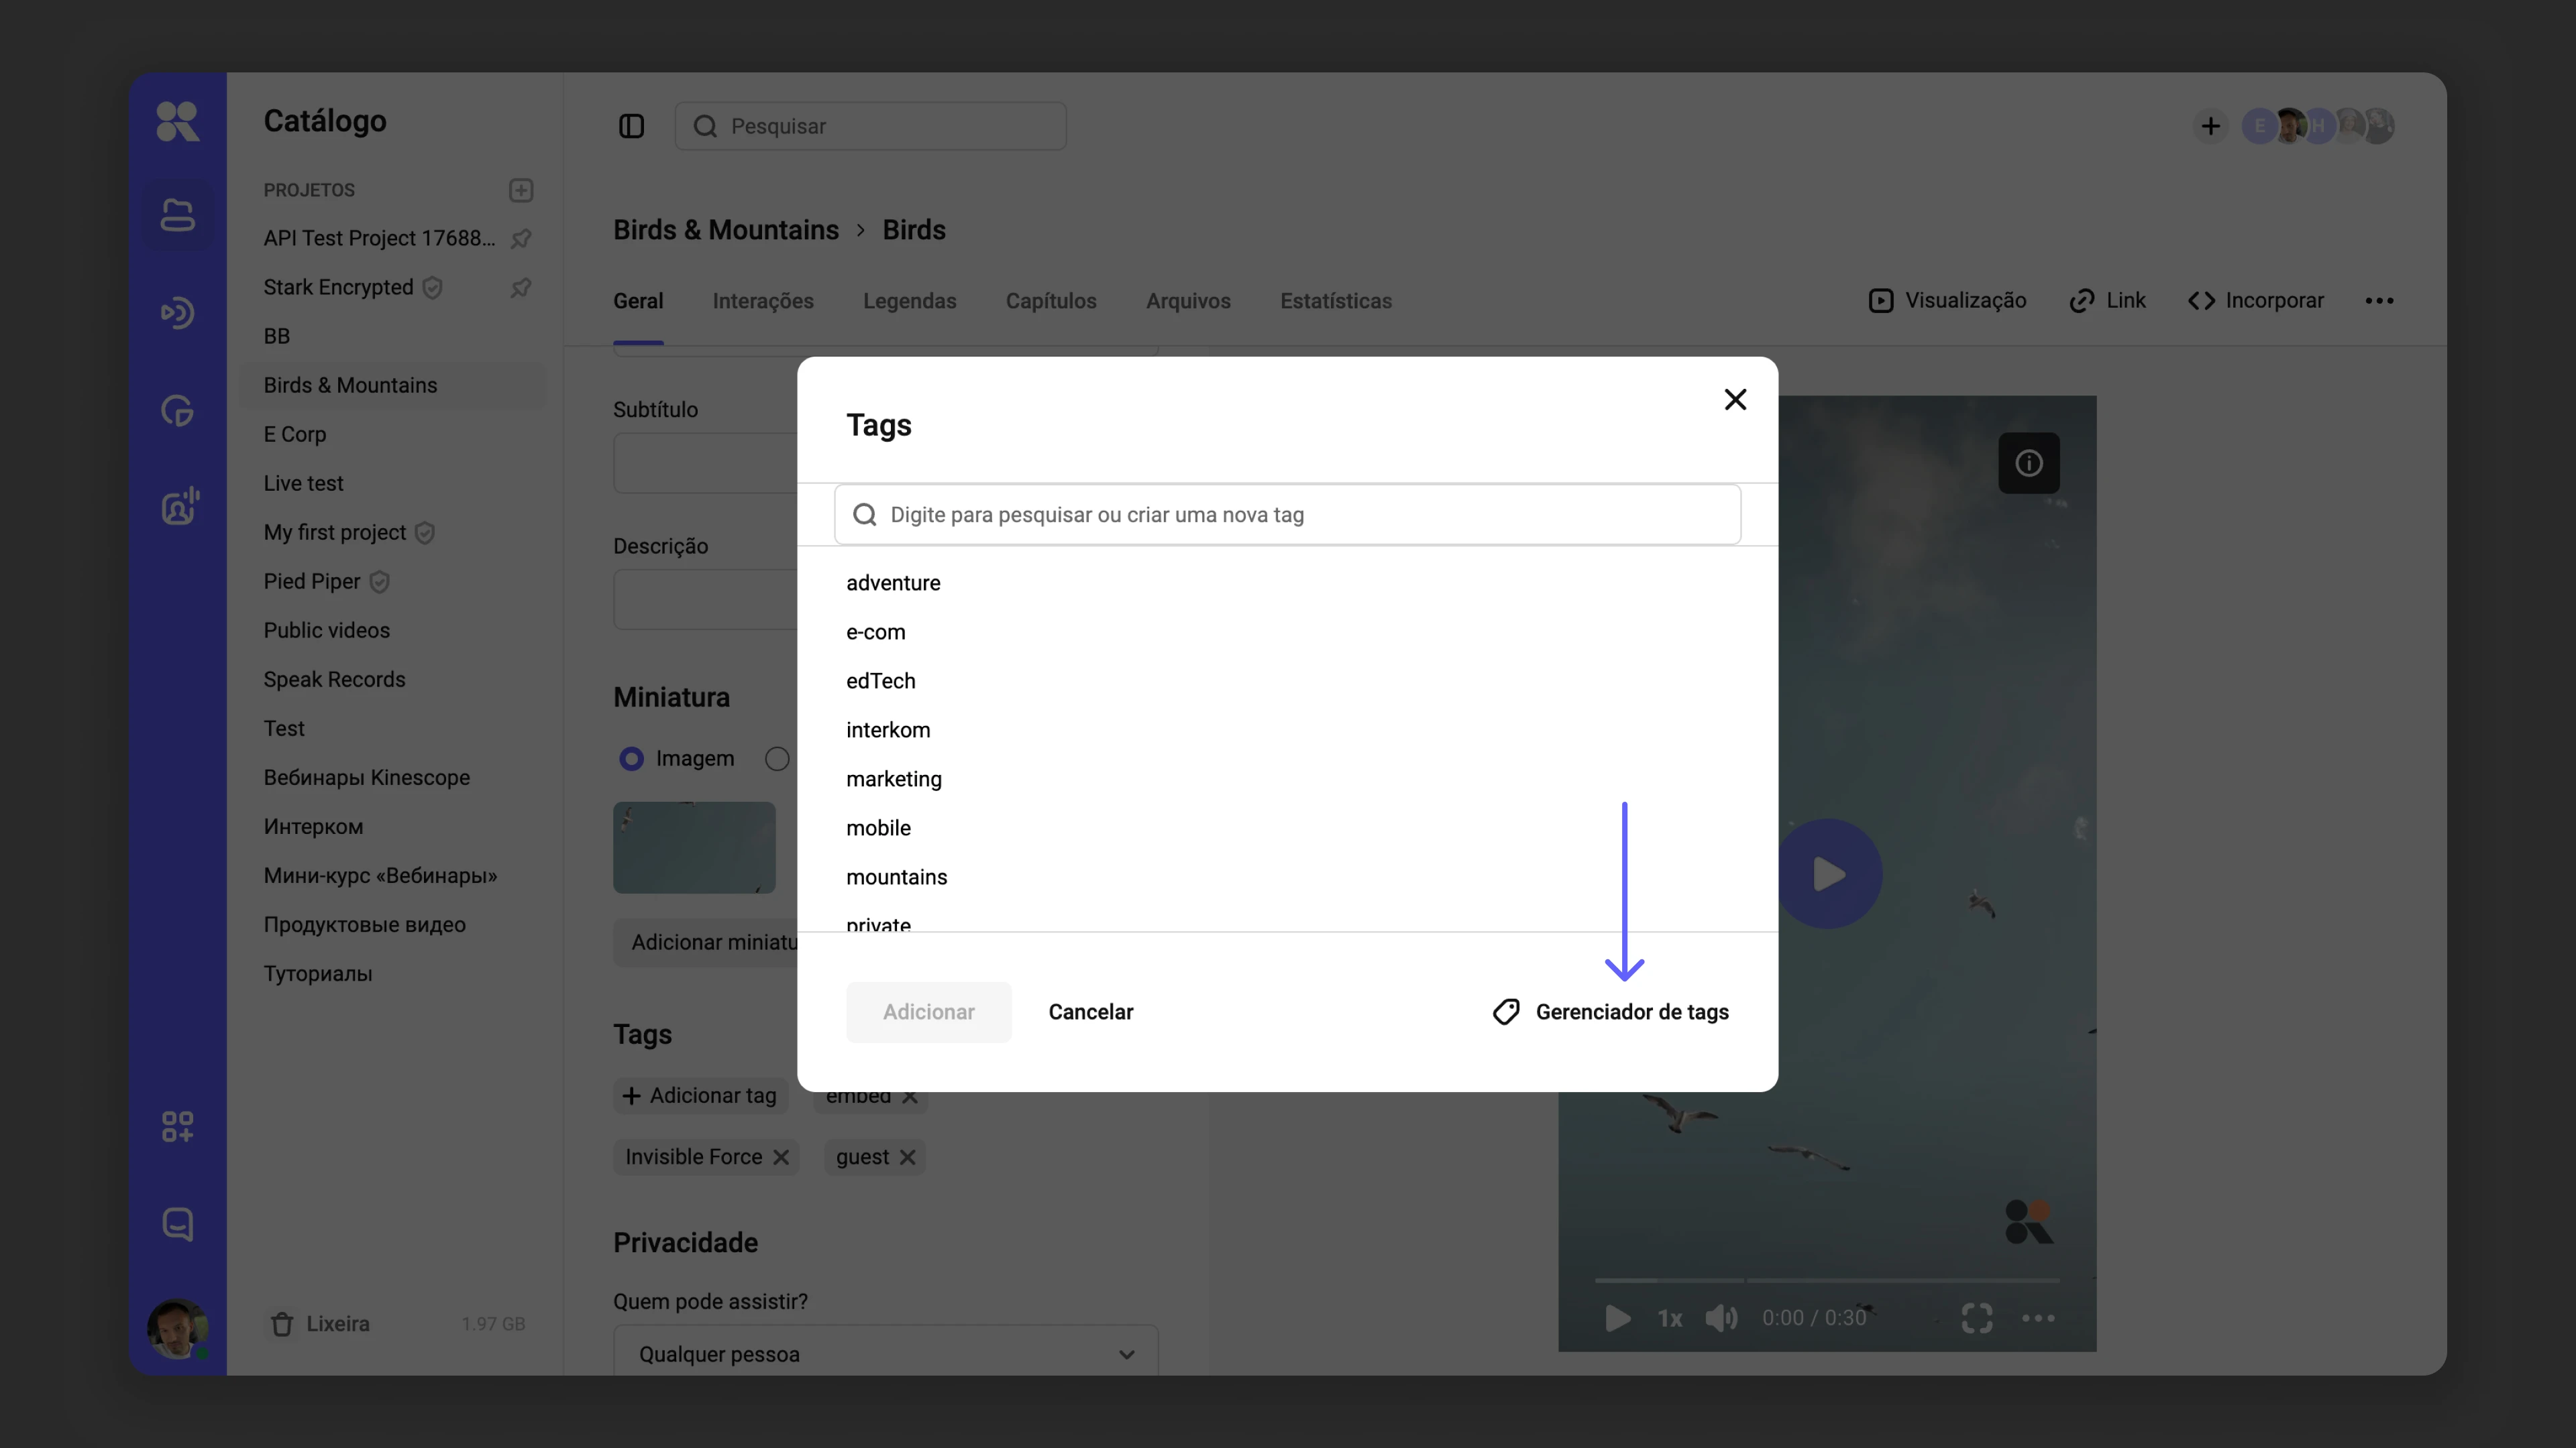2576x1448 pixels.
Task: Select the Imagem thumbnail radio option
Action: [x=631, y=758]
